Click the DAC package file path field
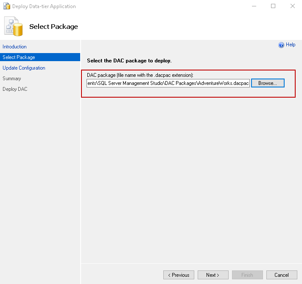This screenshot has width=302, height=284. click(168, 83)
